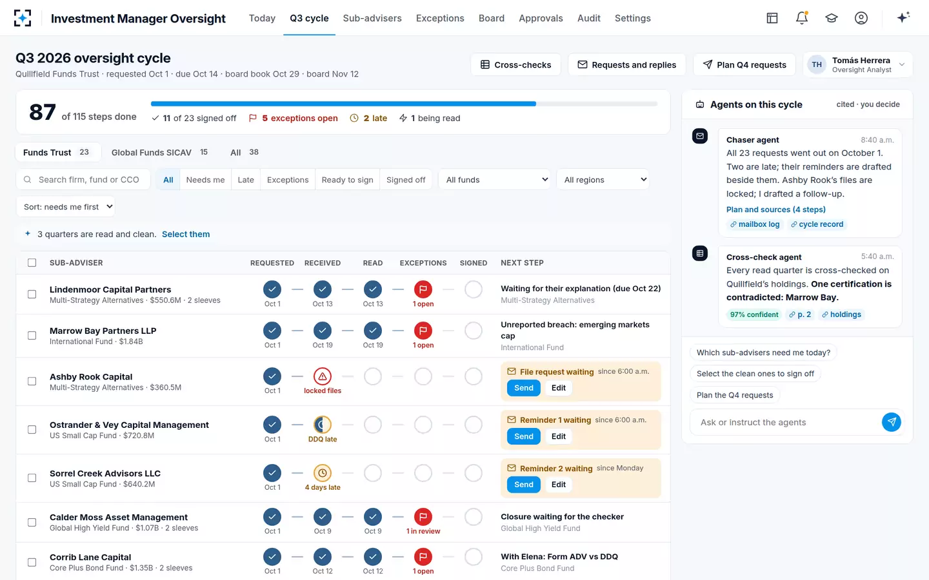Click Select them link
929x580 pixels.
click(186, 234)
